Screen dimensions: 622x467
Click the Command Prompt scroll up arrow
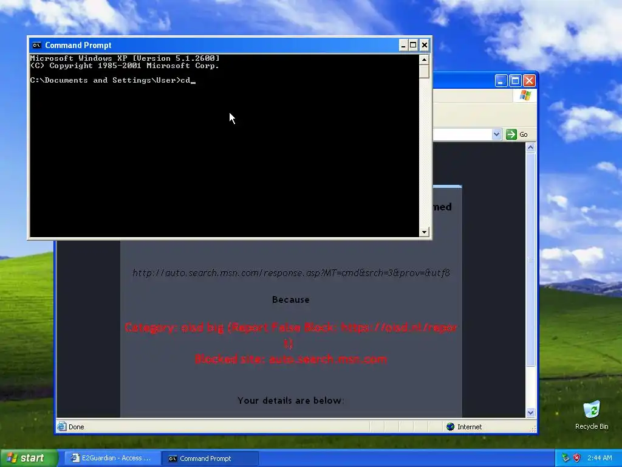point(424,60)
